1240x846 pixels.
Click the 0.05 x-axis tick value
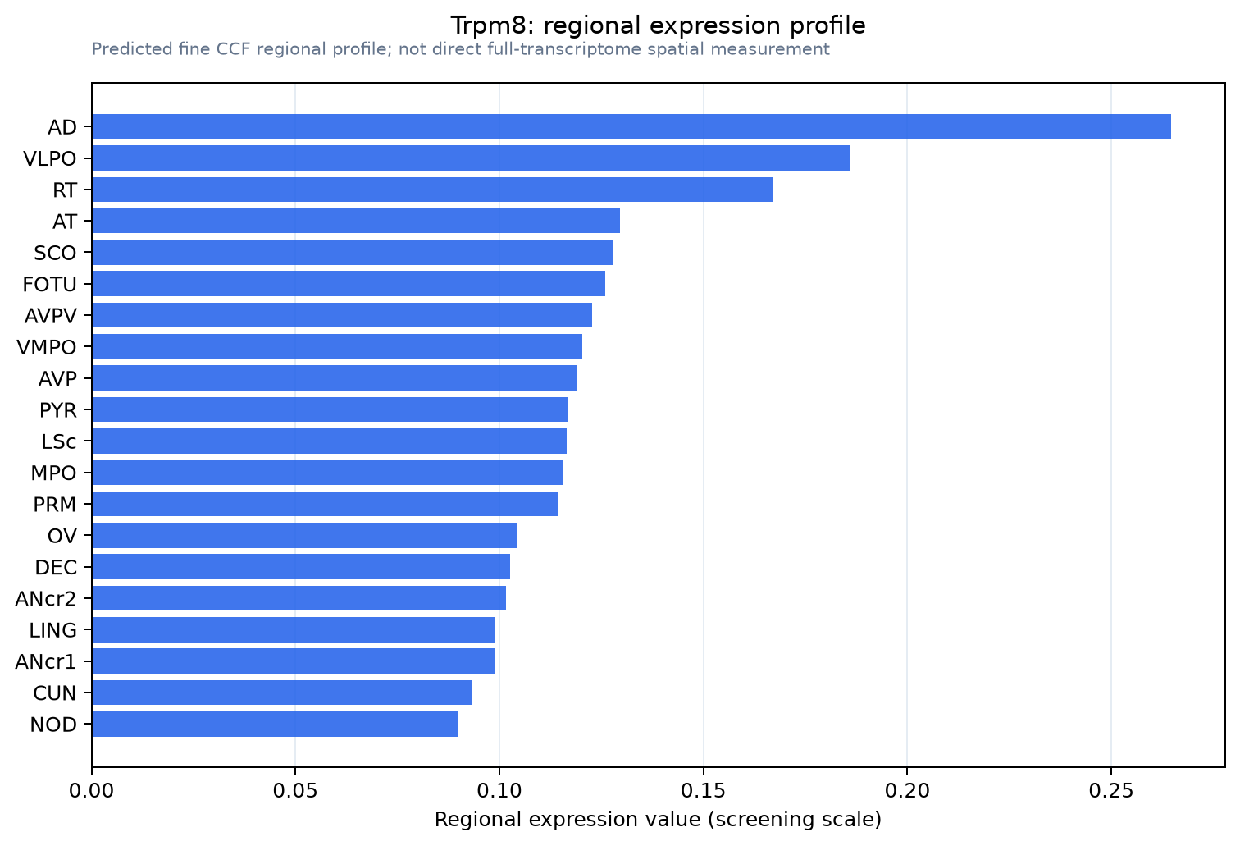[295, 790]
